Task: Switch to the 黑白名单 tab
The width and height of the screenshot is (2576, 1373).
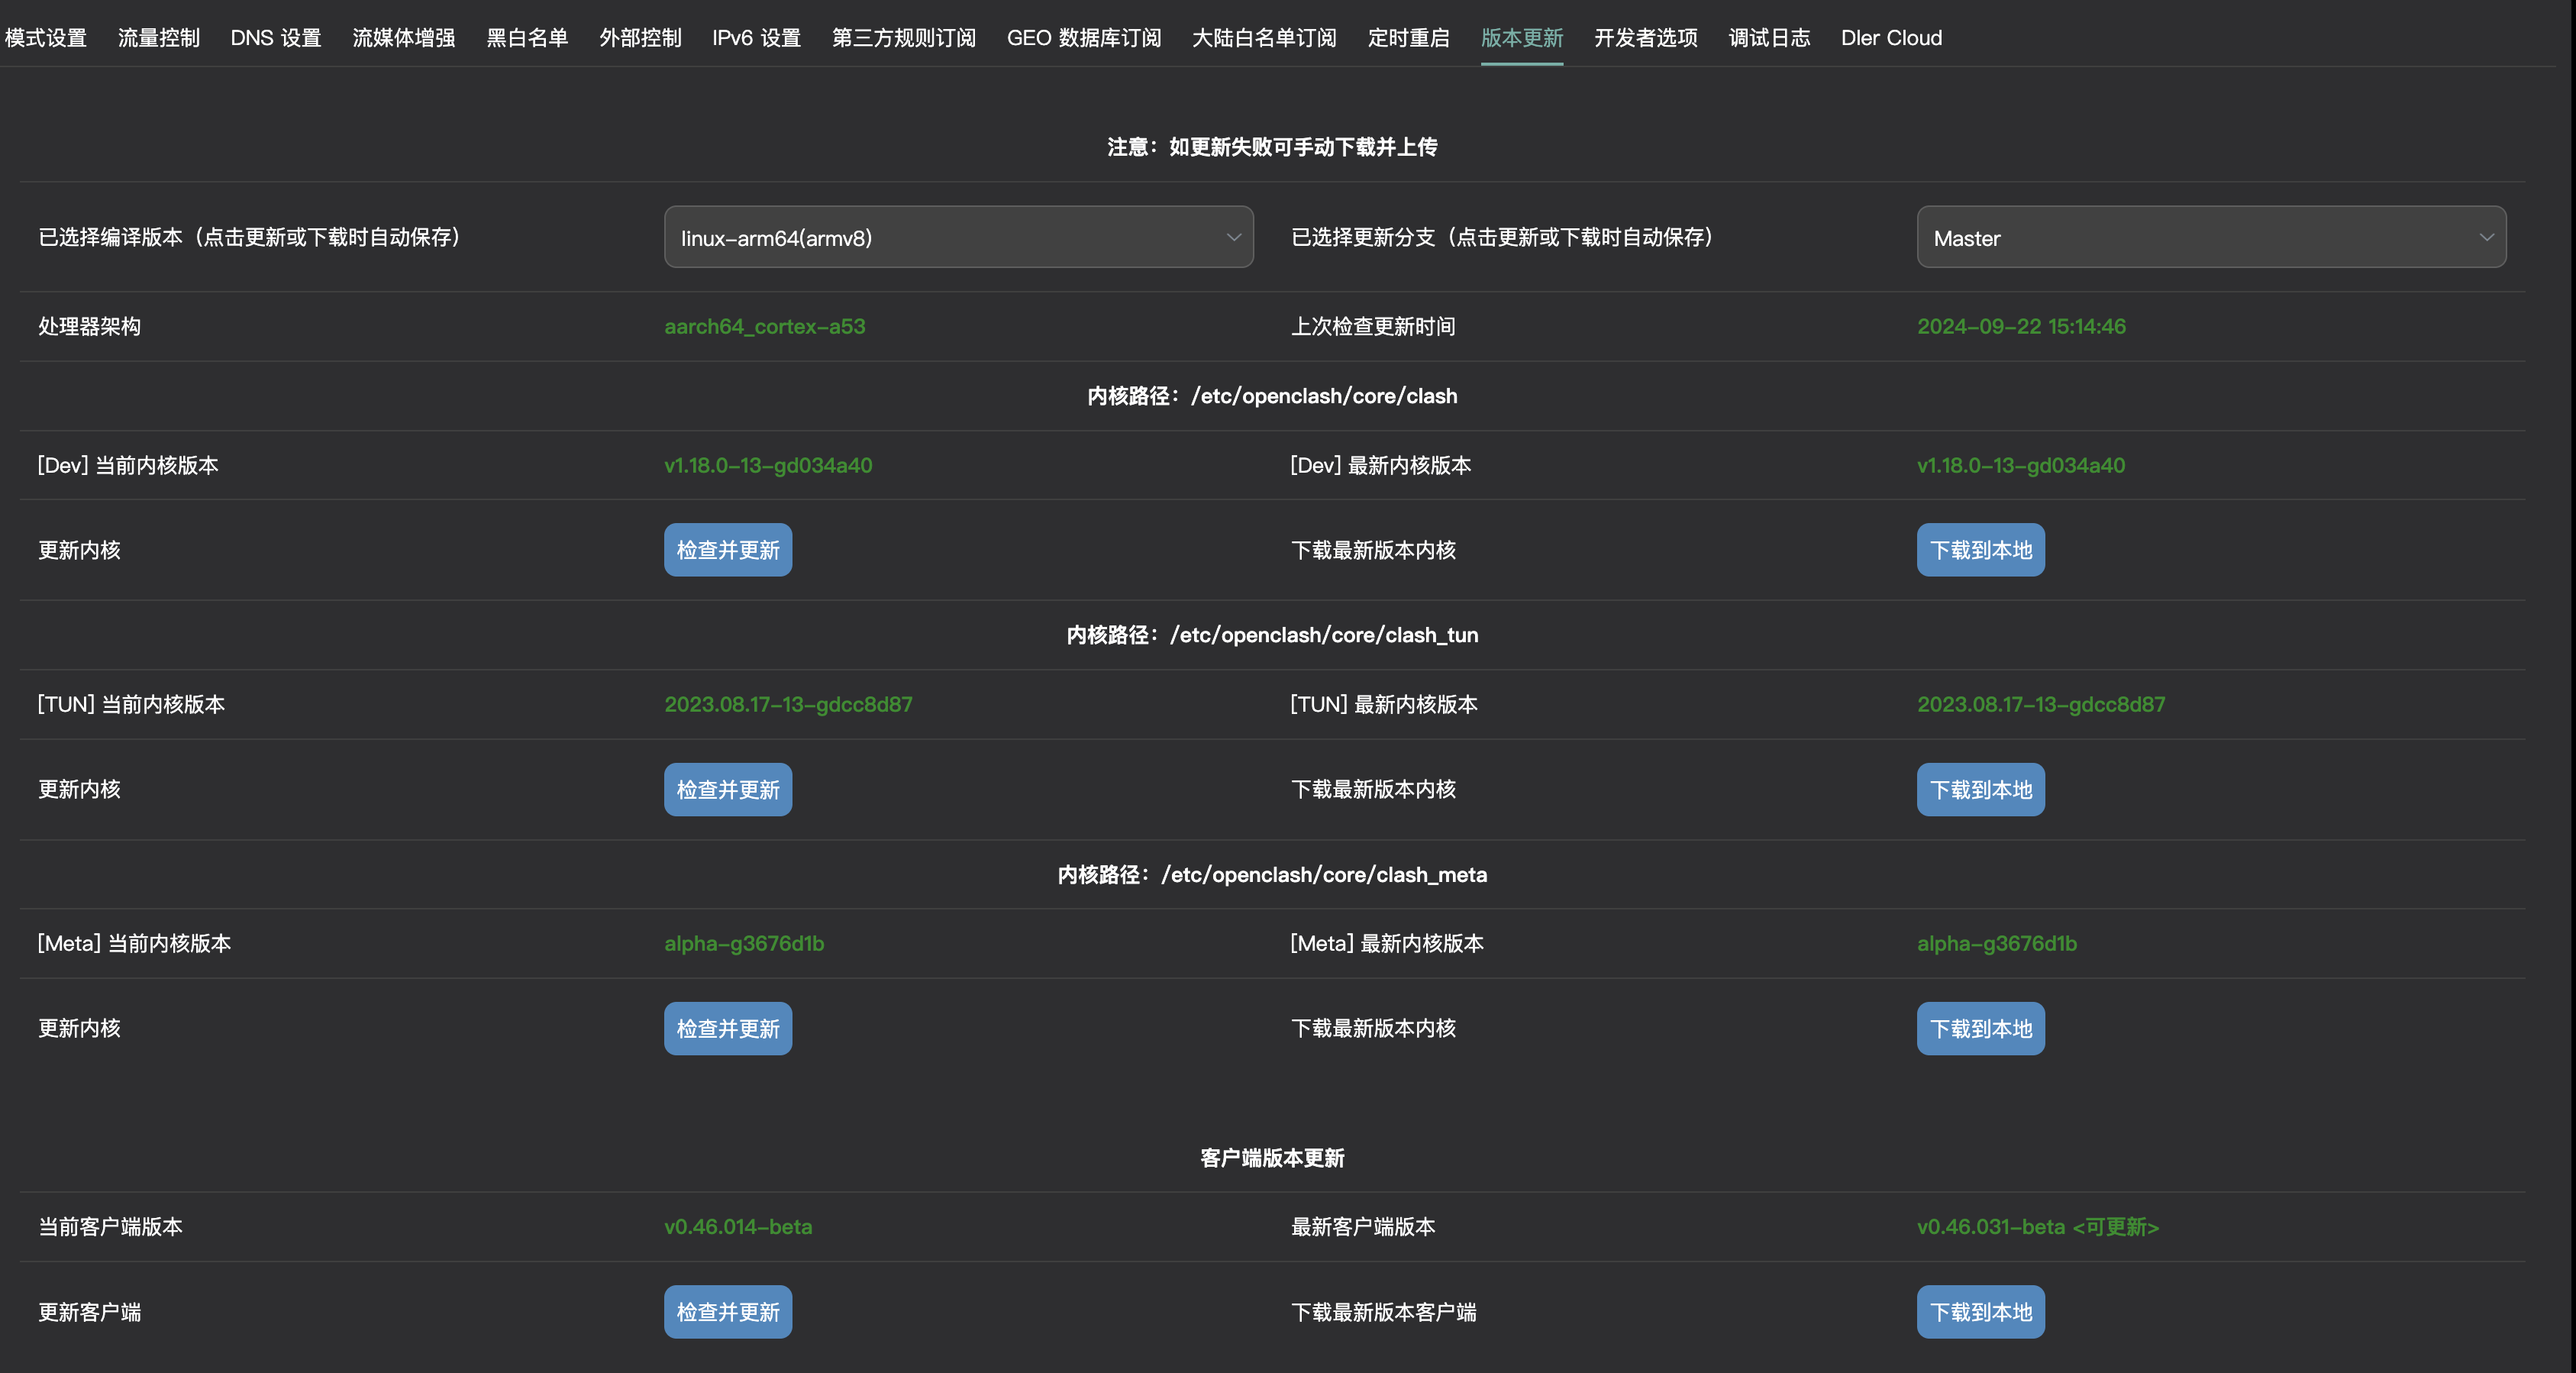Action: pos(527,38)
